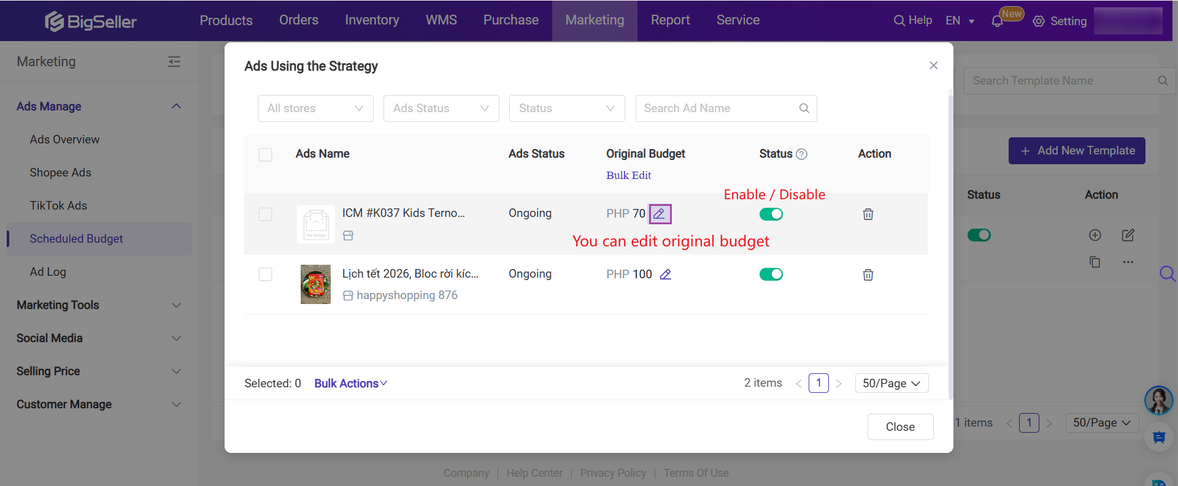1178x486 pixels.
Task: Go to the Inventory menu
Action: [372, 20]
